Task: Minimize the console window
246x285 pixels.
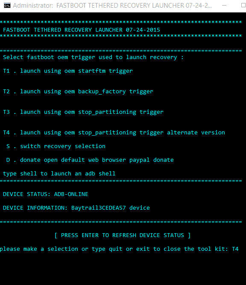Action: click(x=224, y=6)
